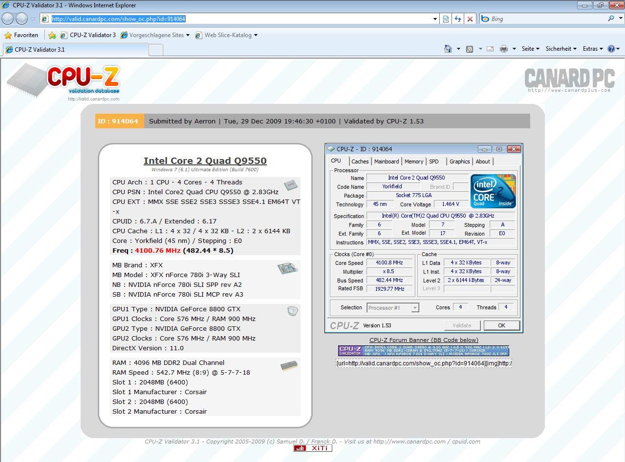The height and width of the screenshot is (462, 625).
Task: Click the red Freq 4100.76 MHz value
Action: coord(158,250)
